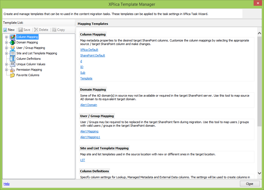This screenshot has height=190, width=264.
Task: Click the Column Mapping section heading
Action: (93, 34)
